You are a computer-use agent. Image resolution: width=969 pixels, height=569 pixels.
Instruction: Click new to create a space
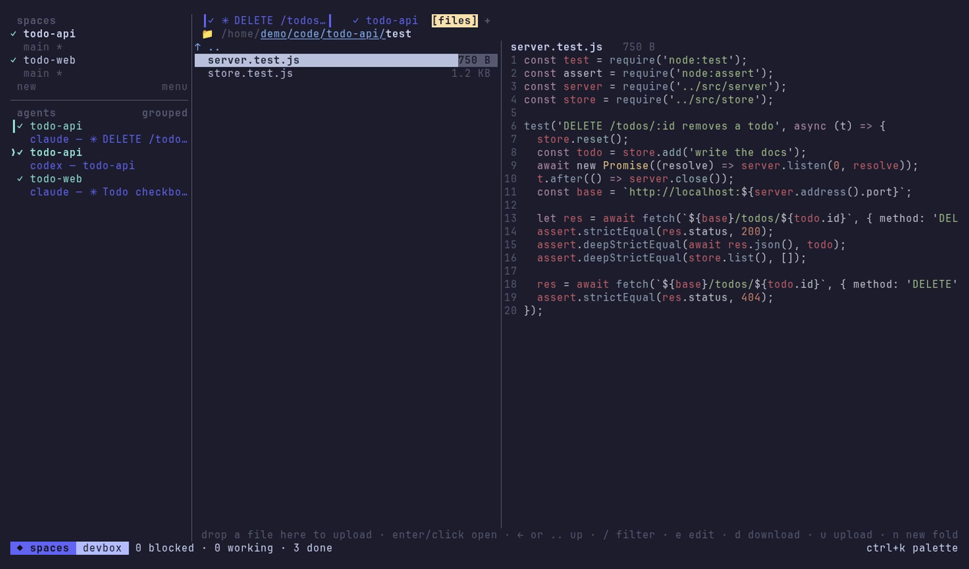pos(26,87)
